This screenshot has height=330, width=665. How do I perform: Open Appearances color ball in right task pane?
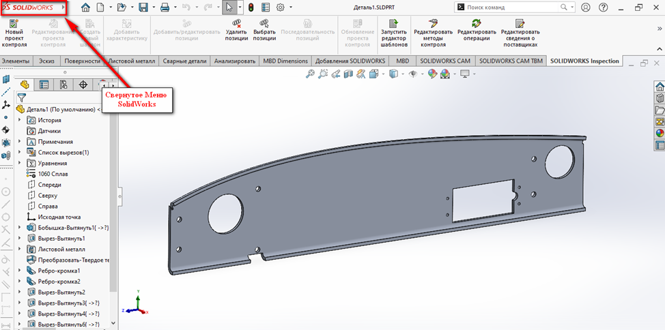coord(660,134)
